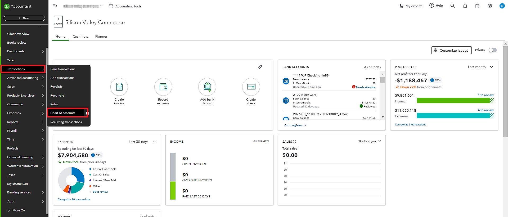Image resolution: width=508 pixels, height=217 pixels.
Task: Open My accountant in sidebar
Action: [x=17, y=184]
